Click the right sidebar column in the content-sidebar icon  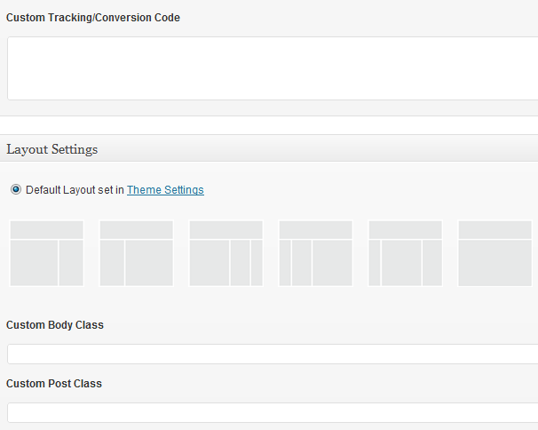point(71,262)
